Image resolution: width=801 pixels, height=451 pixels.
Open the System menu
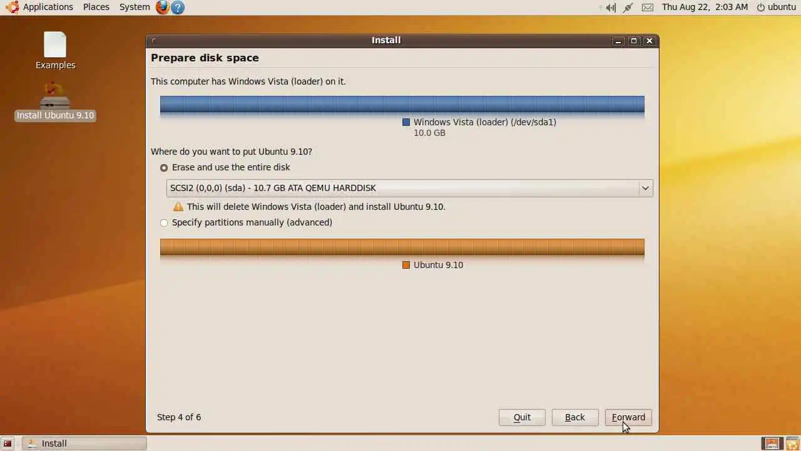tap(135, 7)
